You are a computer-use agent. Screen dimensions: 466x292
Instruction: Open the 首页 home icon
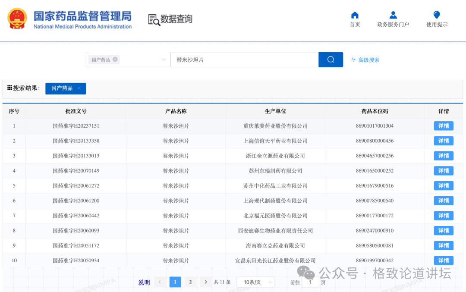355,15
